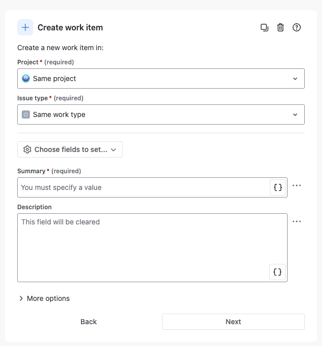Click the gear icon in Choose fields
Image resolution: width=322 pixels, height=346 pixels.
(x=27, y=149)
